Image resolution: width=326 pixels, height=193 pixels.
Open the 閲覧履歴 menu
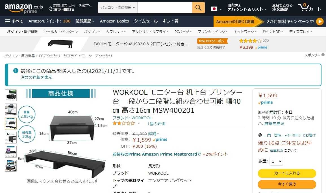pos(85,21)
